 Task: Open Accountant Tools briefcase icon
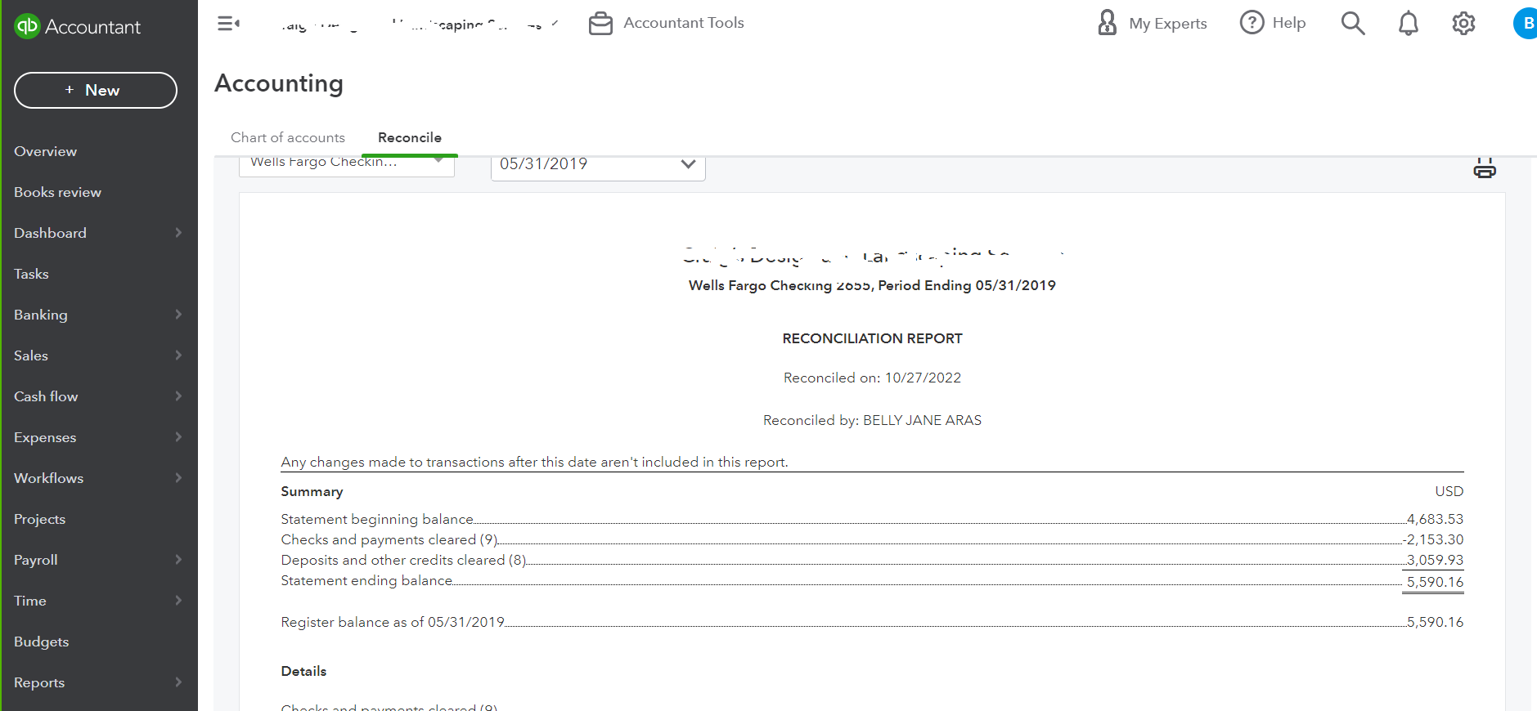(600, 24)
